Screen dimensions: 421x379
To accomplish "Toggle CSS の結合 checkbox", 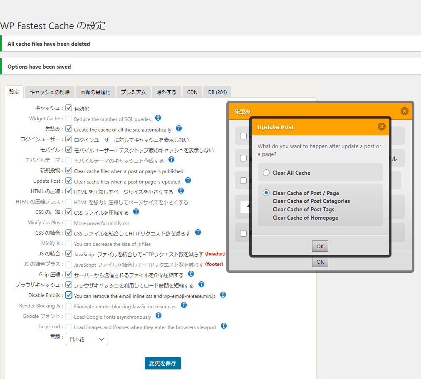I will [69, 233].
